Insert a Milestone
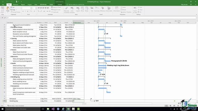This screenshot has width=198, height=111. 103,10
